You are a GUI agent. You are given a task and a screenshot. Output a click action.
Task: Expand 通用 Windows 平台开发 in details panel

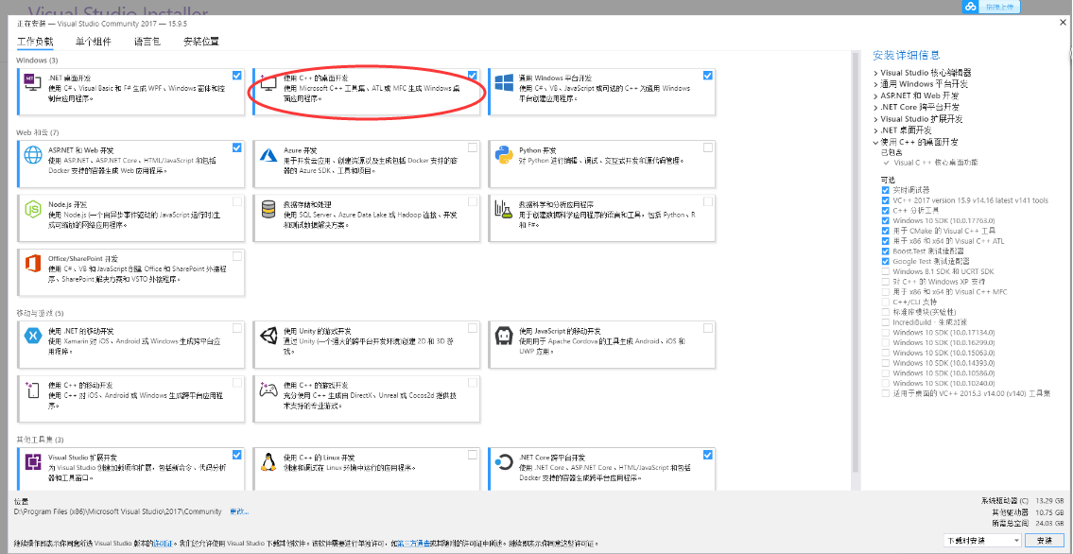875,84
